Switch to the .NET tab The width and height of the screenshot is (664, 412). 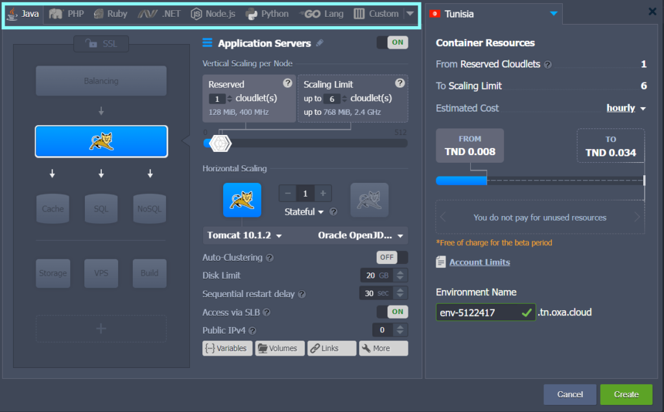159,14
